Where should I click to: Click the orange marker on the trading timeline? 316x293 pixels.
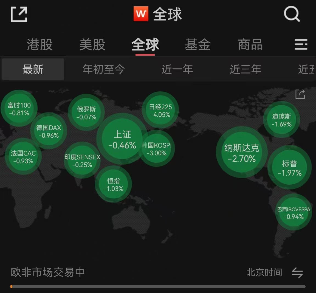[12, 286]
